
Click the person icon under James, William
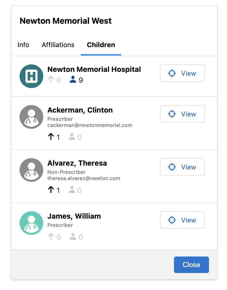coord(73,237)
